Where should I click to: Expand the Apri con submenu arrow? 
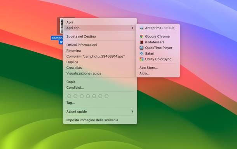click(132, 28)
